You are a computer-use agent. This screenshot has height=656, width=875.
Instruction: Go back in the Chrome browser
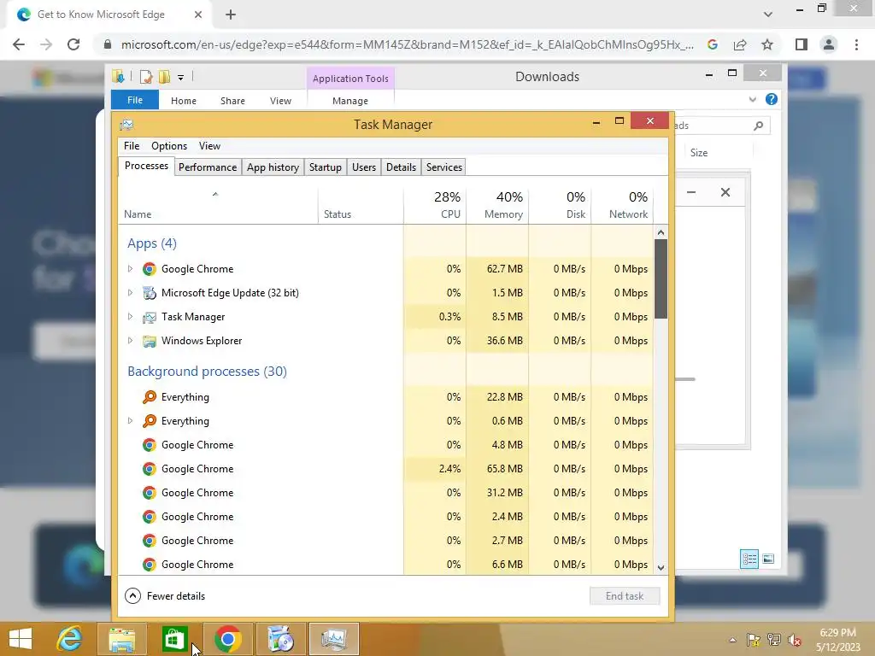coord(19,44)
